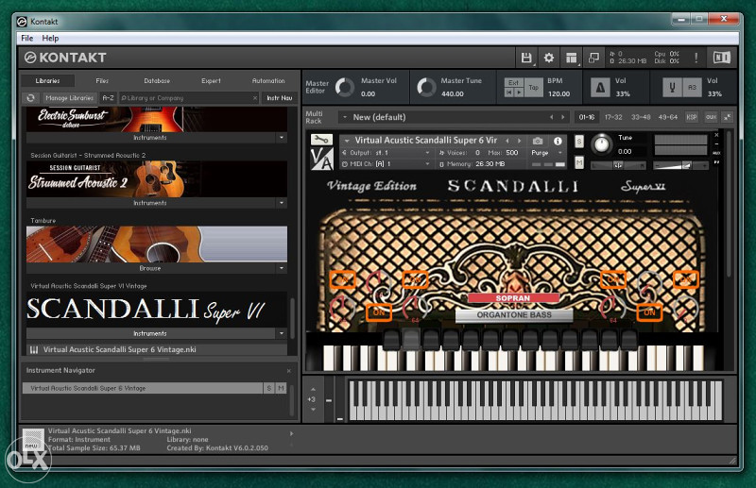Open Electric Sunburst Instruments dropdown
The height and width of the screenshot is (488, 756).
pos(282,138)
